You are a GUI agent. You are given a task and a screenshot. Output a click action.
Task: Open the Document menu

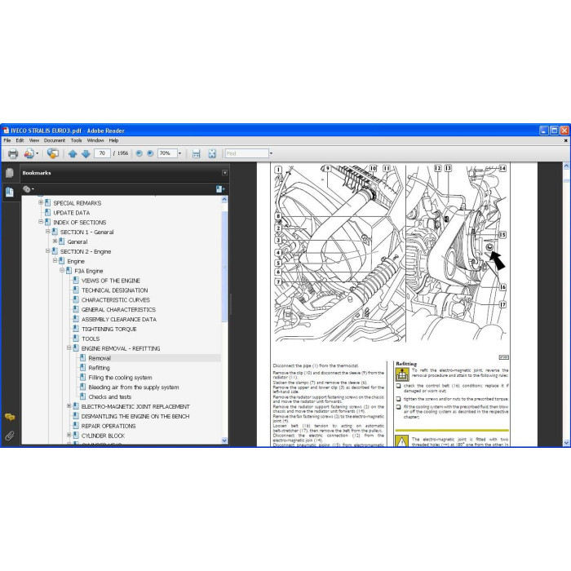click(x=55, y=140)
